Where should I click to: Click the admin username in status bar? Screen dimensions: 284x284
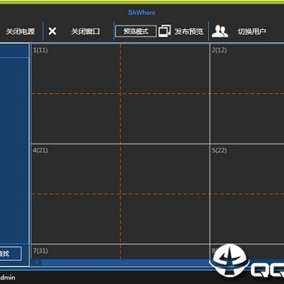pos(8,278)
